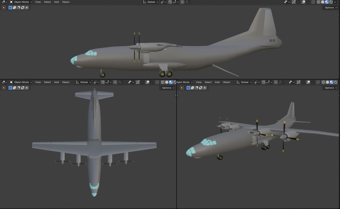Image resolution: width=340 pixels, height=209 pixels.
Task: Open proportional falloff curve in top viewport
Action: click(x=188, y=2)
